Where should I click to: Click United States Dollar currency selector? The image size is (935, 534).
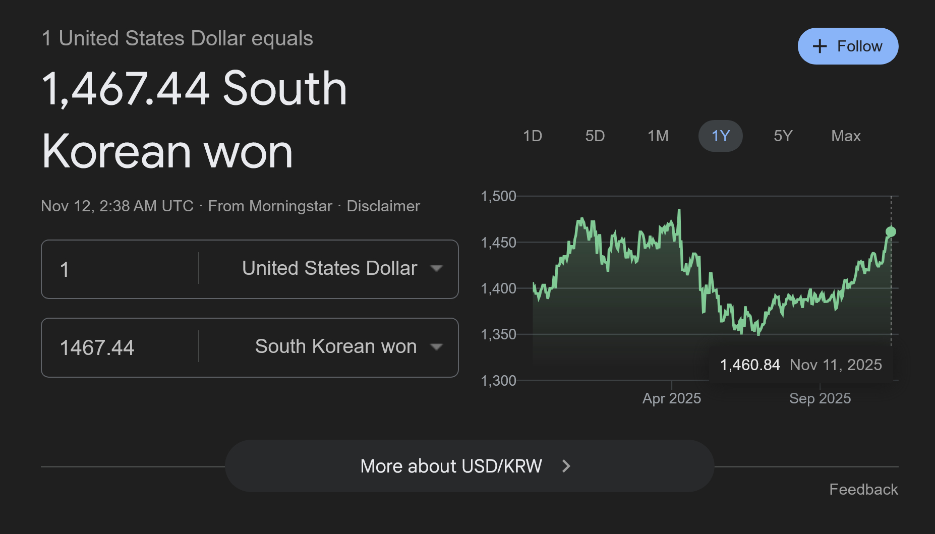(329, 268)
